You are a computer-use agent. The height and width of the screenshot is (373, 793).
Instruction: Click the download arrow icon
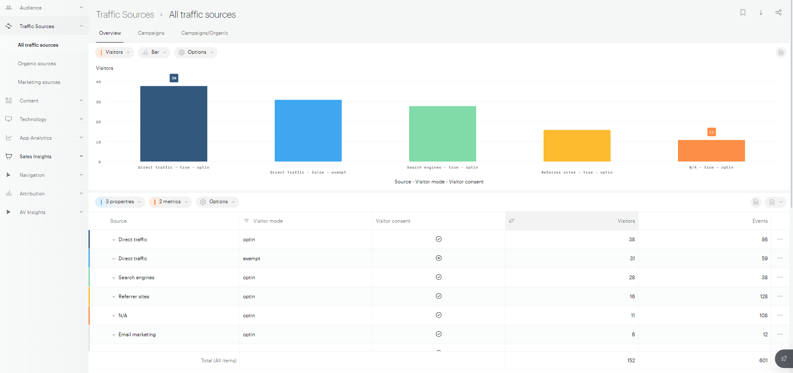click(760, 12)
